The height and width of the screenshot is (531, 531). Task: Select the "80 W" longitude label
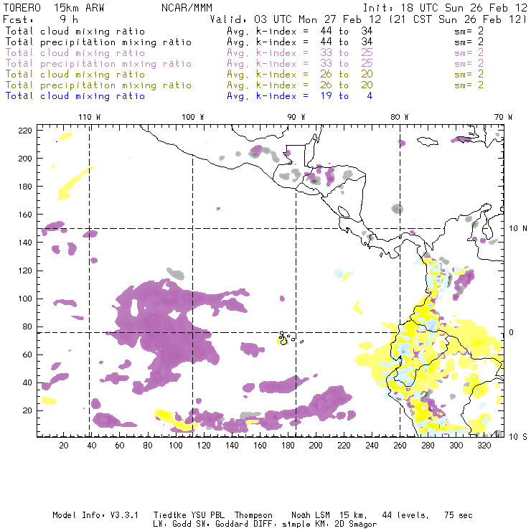click(400, 117)
